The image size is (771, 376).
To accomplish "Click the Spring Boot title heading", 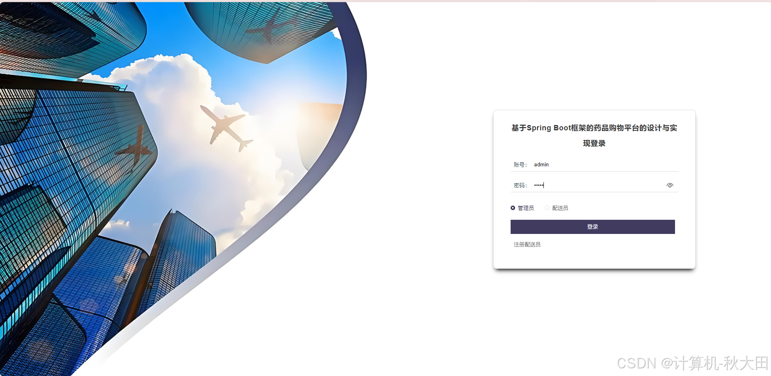I will (594, 128).
